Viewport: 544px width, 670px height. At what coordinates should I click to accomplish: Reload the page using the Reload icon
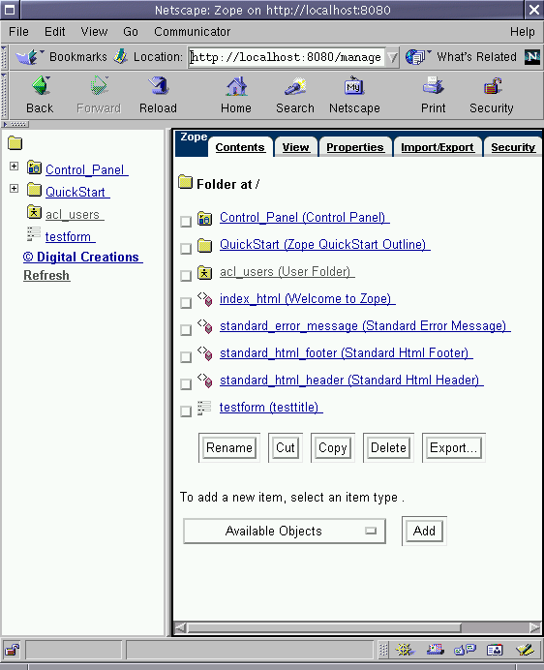click(159, 86)
